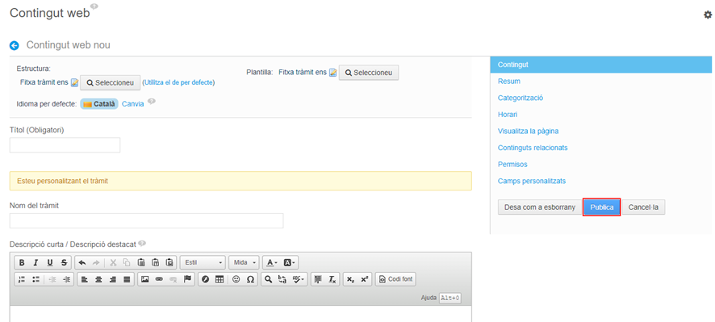Open Continguts relacionats section

(x=533, y=148)
